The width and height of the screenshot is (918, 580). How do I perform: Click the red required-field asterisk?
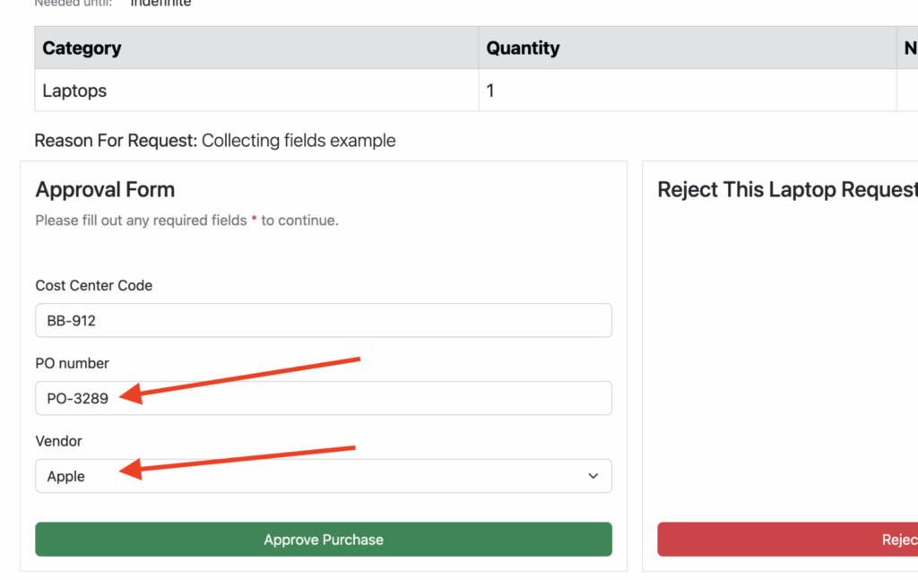[x=254, y=220]
